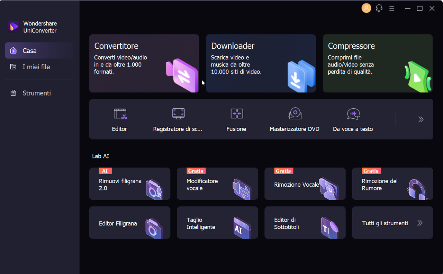Open Rimuovi filigrana 2.0

130,184
